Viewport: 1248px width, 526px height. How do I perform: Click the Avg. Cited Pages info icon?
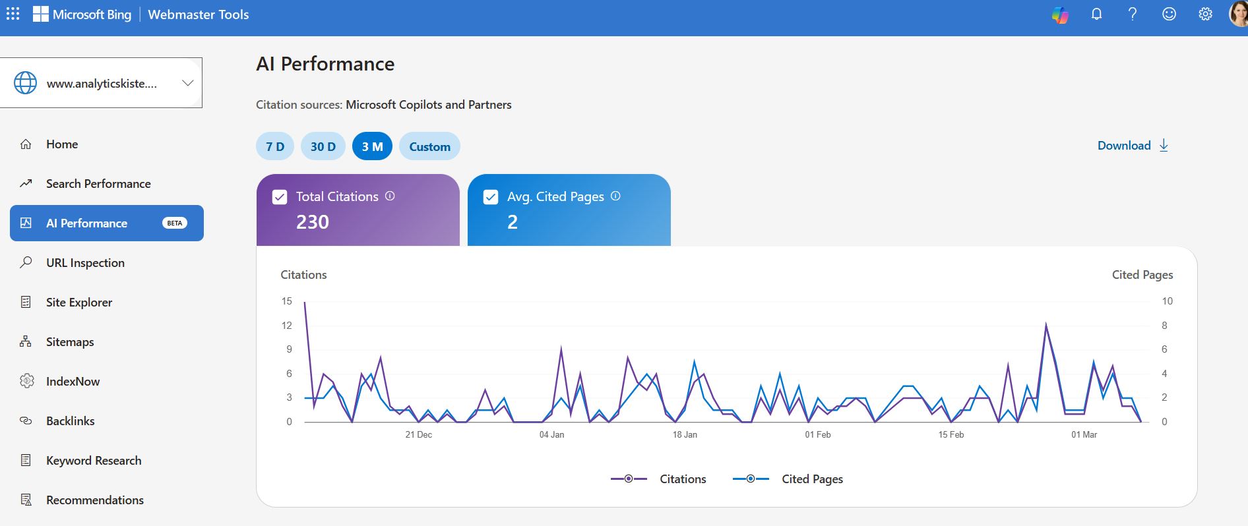615,196
